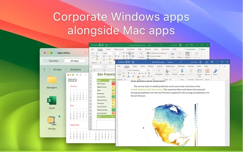This screenshot has width=243, height=152.
Task: Open WinZip app in Main Office window
Action: (52, 123)
